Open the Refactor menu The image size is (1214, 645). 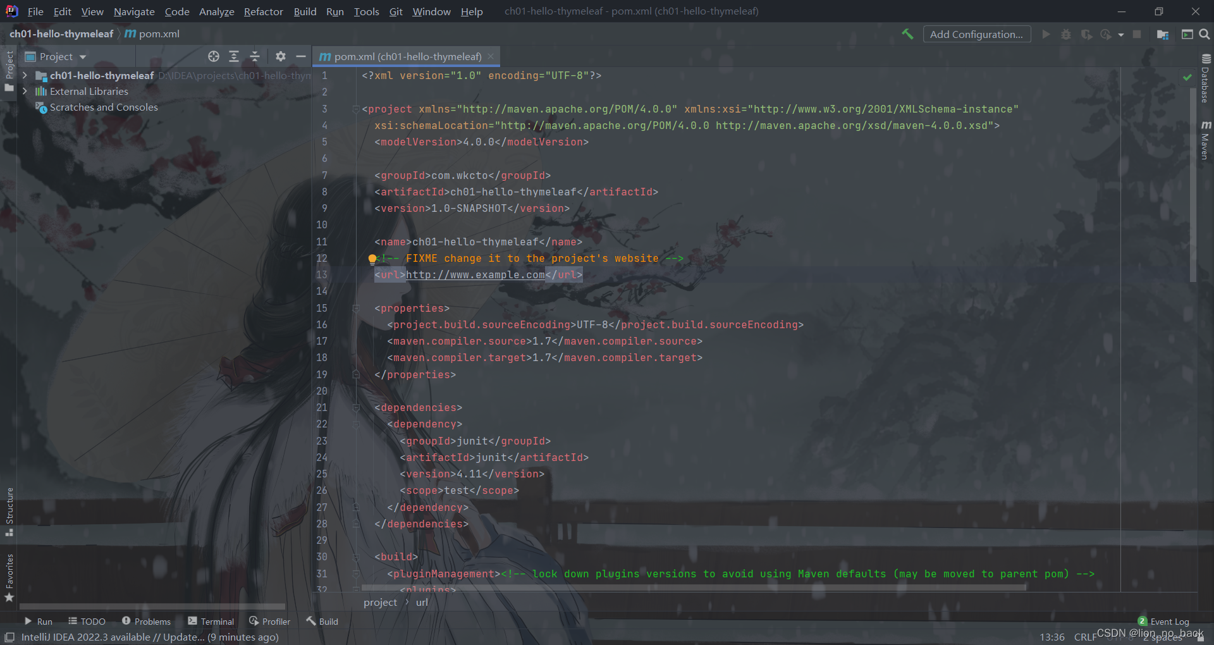[x=264, y=11]
